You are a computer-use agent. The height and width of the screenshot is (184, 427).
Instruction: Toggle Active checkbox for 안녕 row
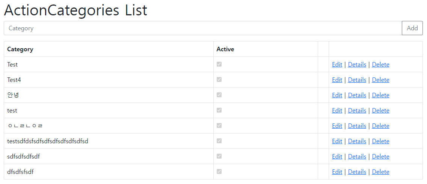tap(219, 95)
